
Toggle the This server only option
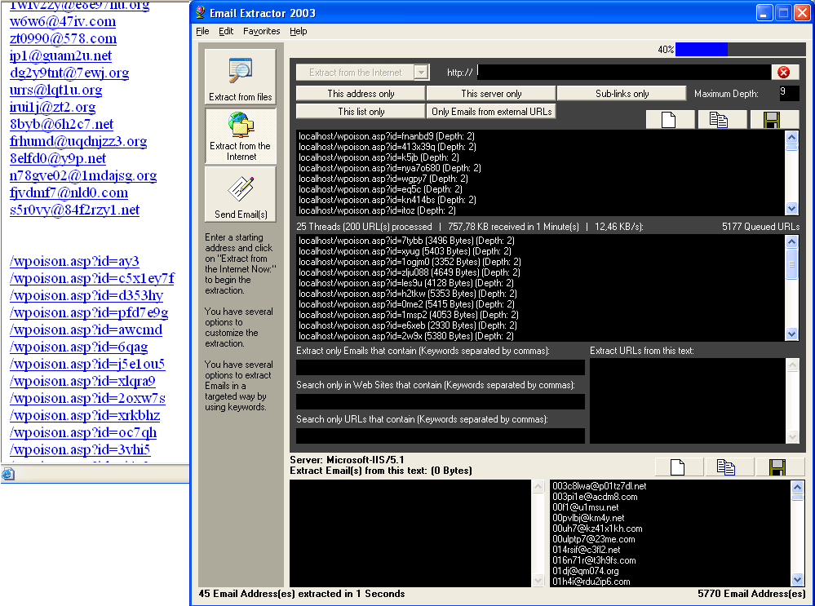coord(491,94)
